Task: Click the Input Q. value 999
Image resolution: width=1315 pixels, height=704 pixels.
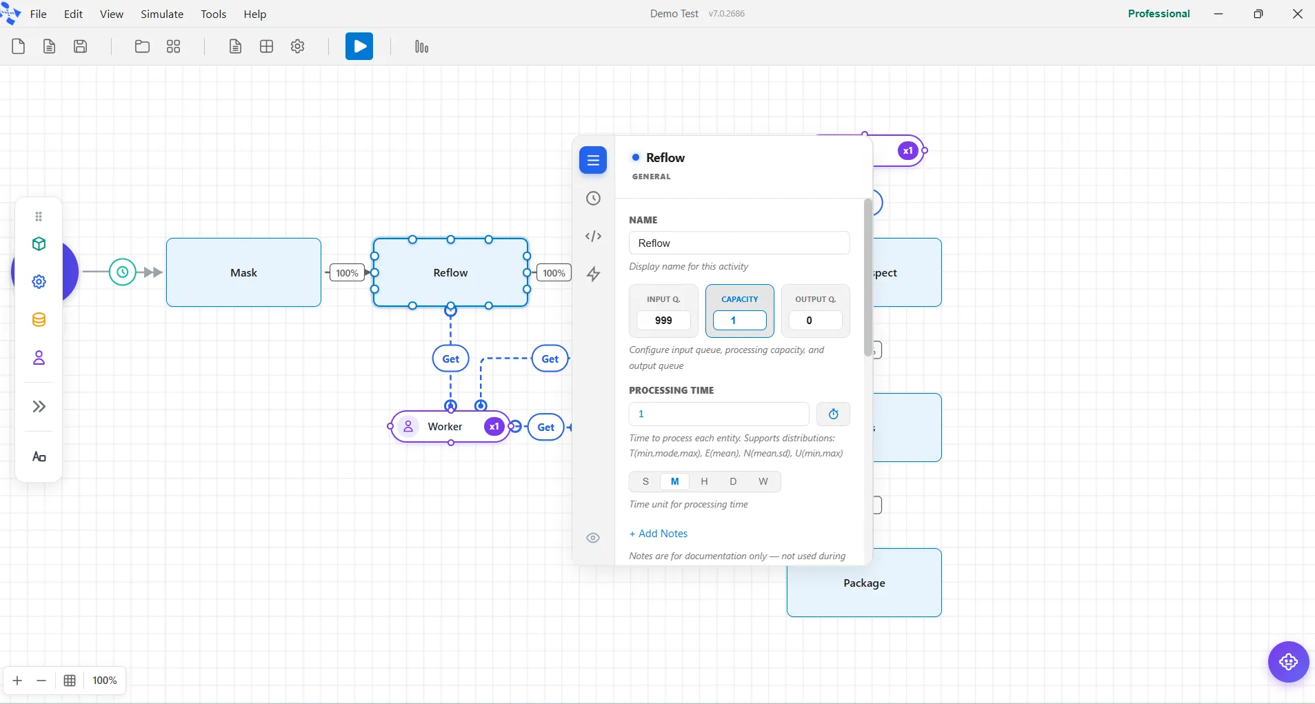Action: [663, 321]
